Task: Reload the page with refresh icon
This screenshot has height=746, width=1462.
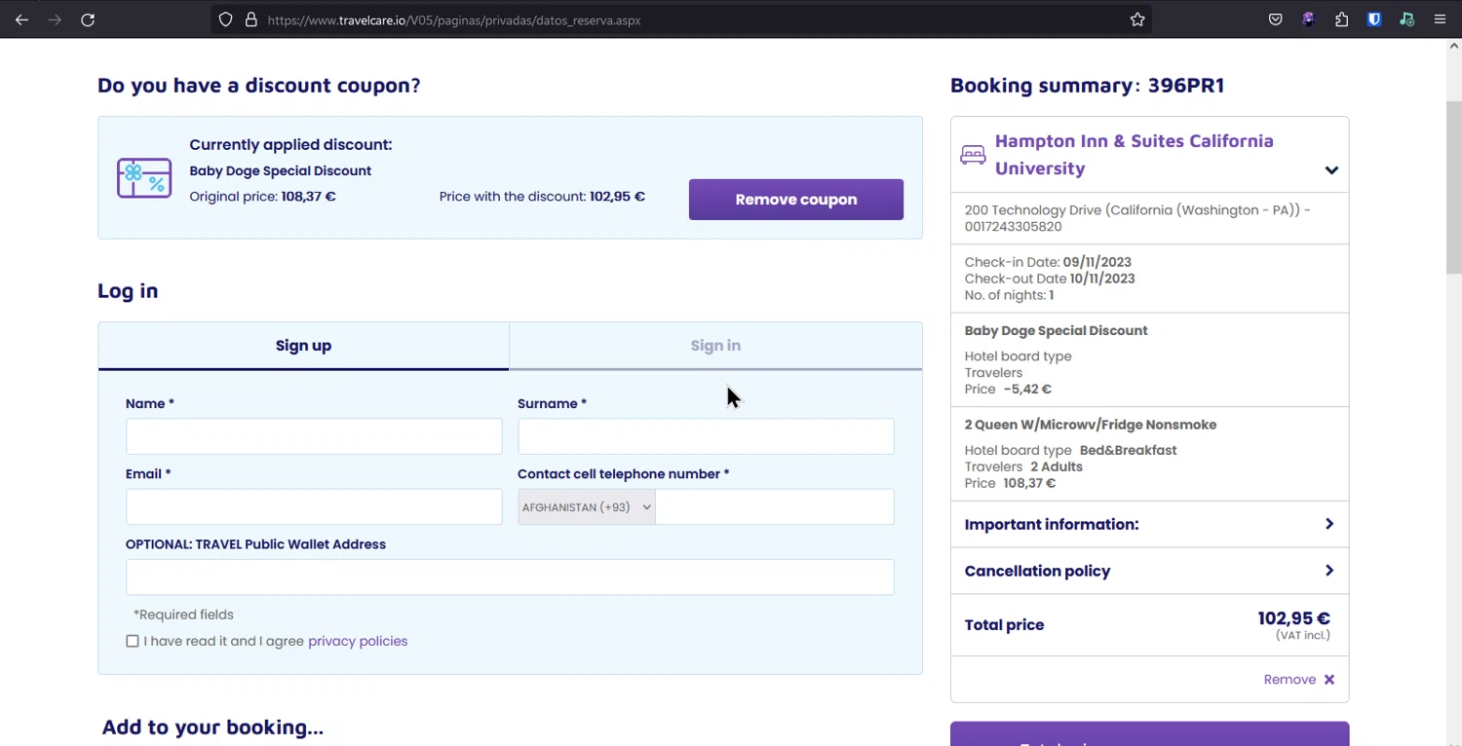Action: point(88,19)
